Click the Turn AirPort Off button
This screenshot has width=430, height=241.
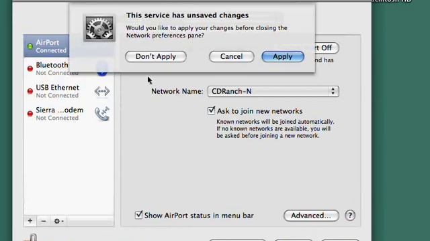(x=327, y=48)
